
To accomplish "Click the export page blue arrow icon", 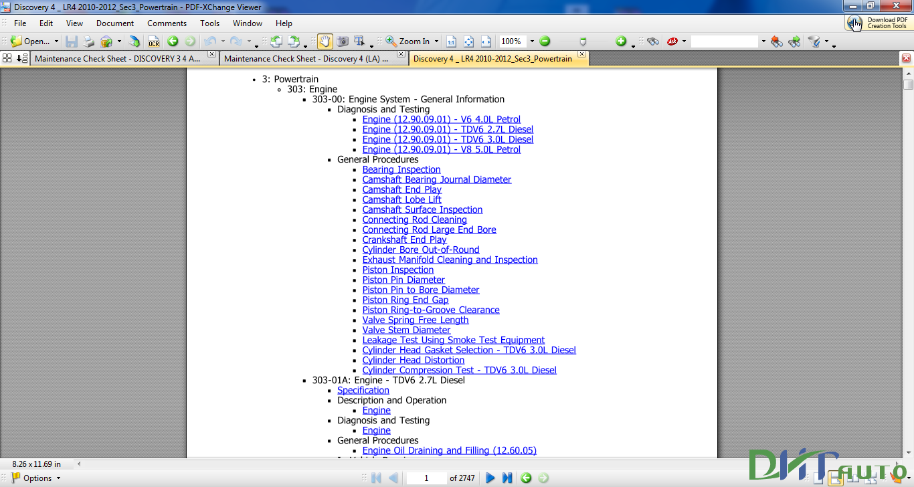I will click(134, 41).
